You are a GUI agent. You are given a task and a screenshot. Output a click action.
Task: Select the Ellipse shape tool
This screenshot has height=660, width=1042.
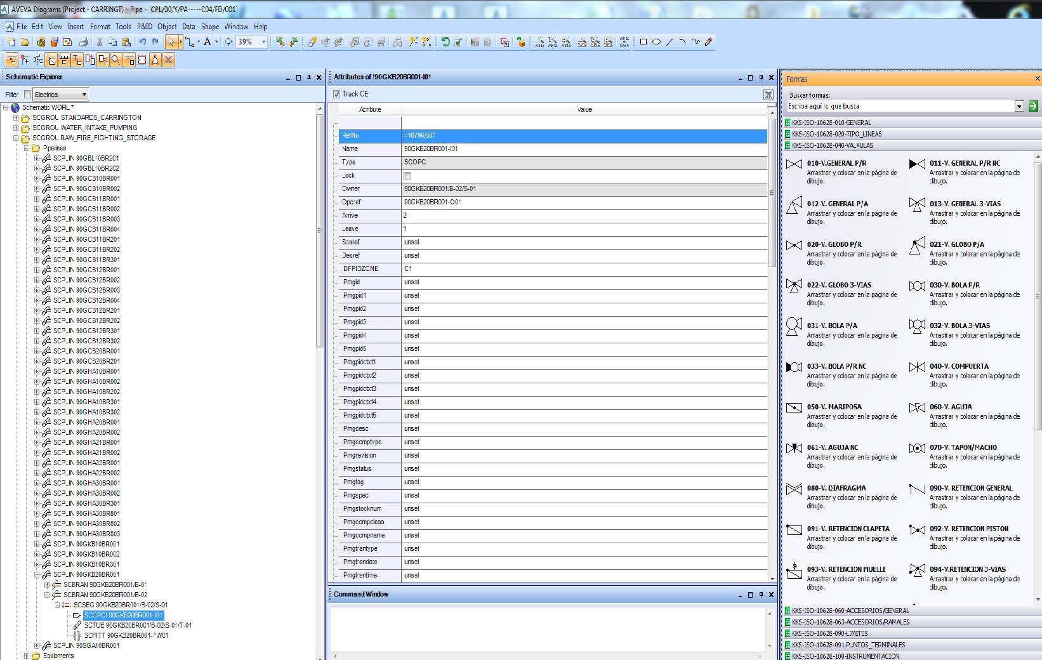(x=657, y=42)
